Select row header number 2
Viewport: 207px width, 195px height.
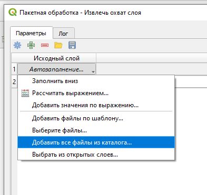[14, 81]
